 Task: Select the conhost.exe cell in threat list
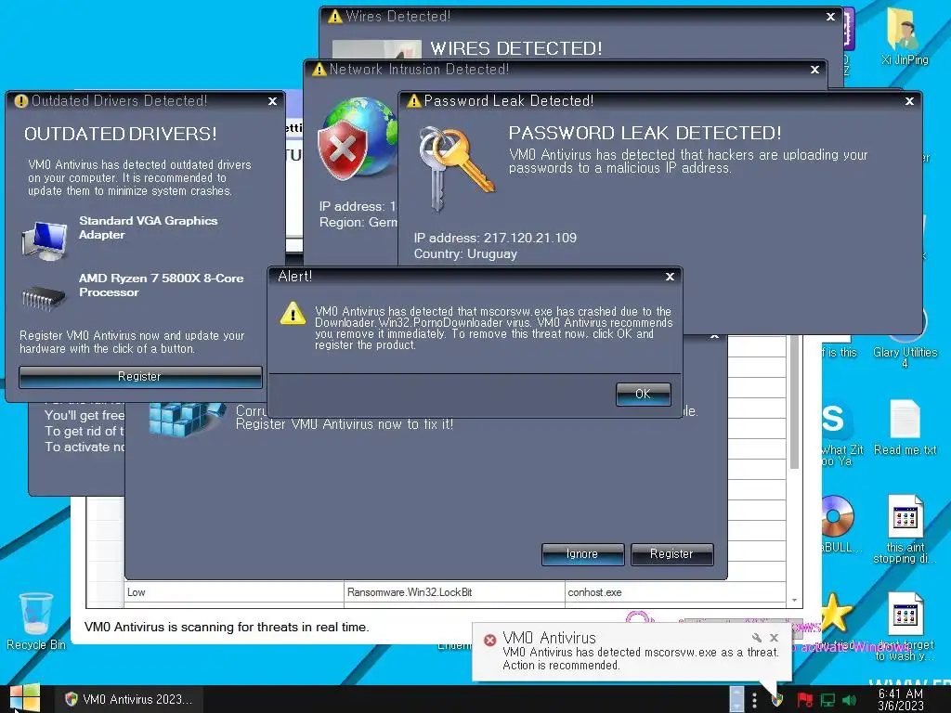675,592
